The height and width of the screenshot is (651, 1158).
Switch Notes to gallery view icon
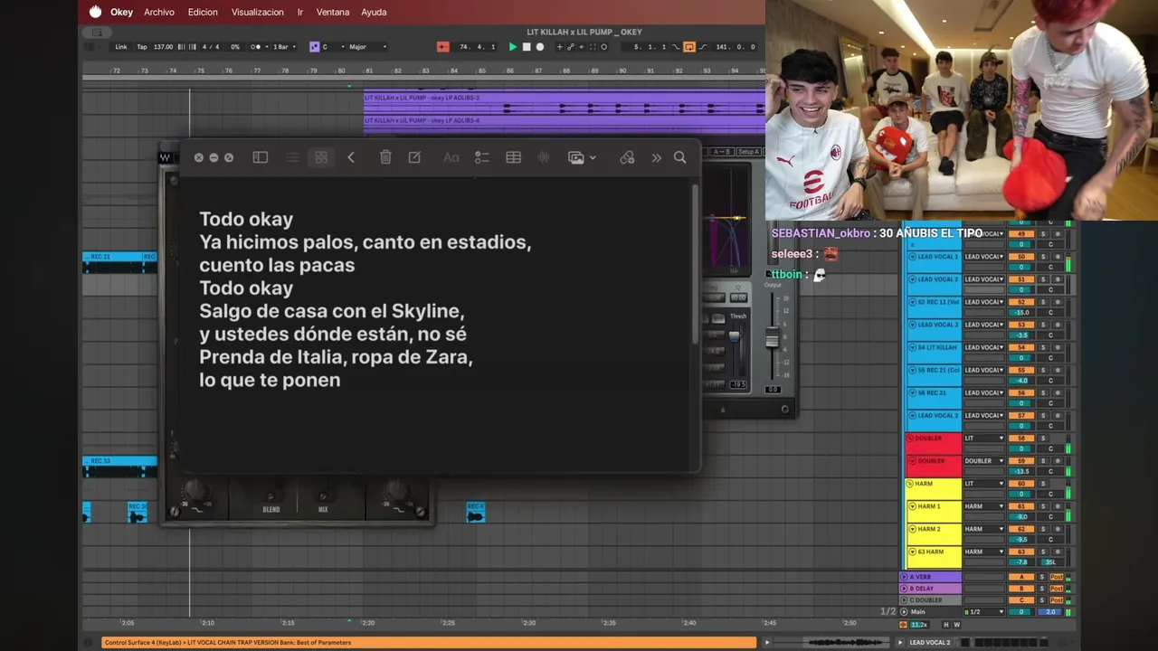point(321,157)
